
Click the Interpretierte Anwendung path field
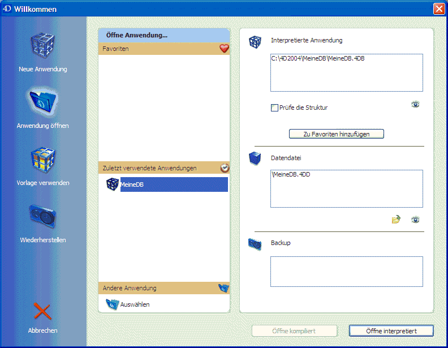click(x=346, y=72)
